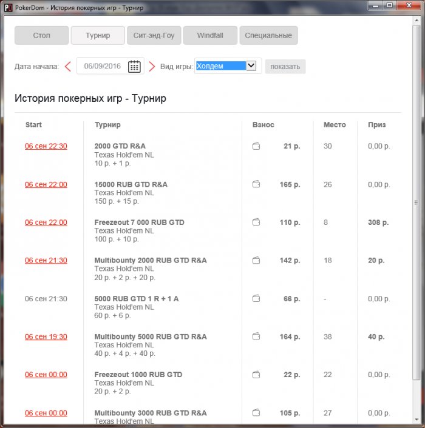
Task: Click tournament name 2000 GTD R&A
Action: pyautogui.click(x=120, y=146)
